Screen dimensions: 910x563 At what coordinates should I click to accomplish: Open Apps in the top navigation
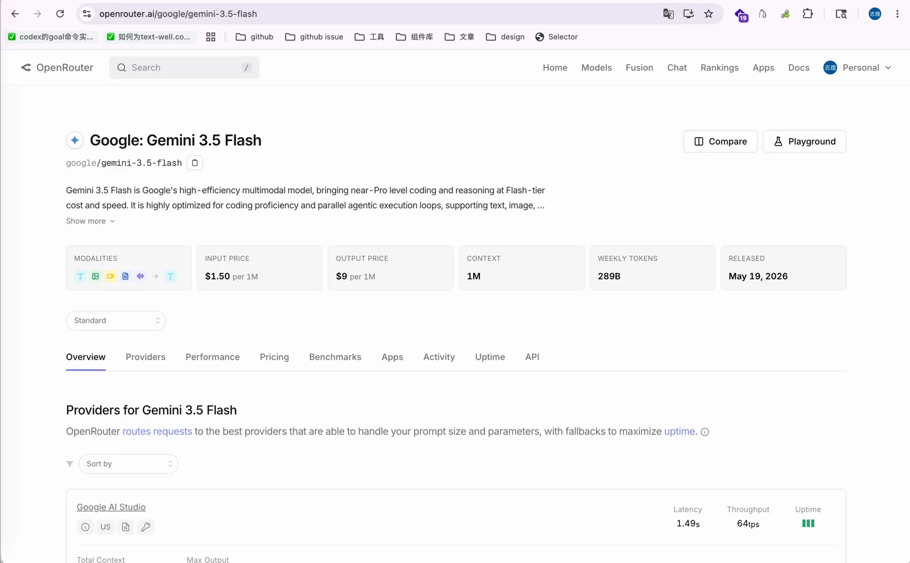click(763, 68)
